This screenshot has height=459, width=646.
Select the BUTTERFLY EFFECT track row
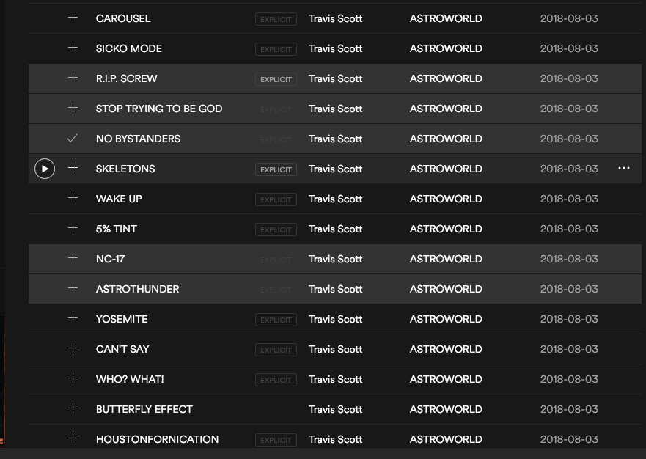(x=335, y=409)
